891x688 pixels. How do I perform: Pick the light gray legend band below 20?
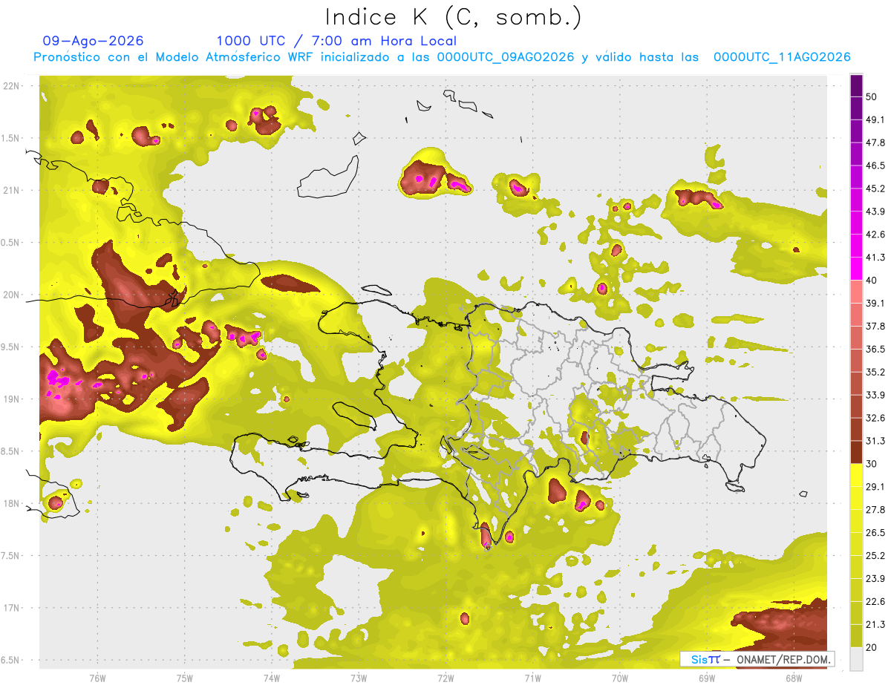tap(856, 658)
